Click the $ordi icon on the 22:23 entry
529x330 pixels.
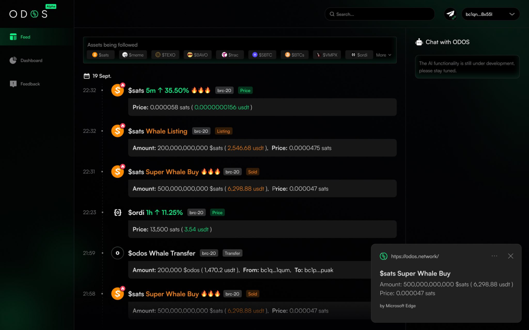coord(118,213)
